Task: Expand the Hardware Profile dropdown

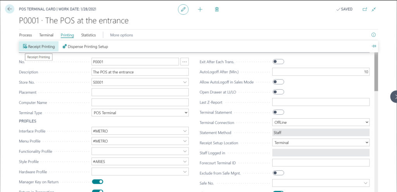Action: click(x=185, y=171)
